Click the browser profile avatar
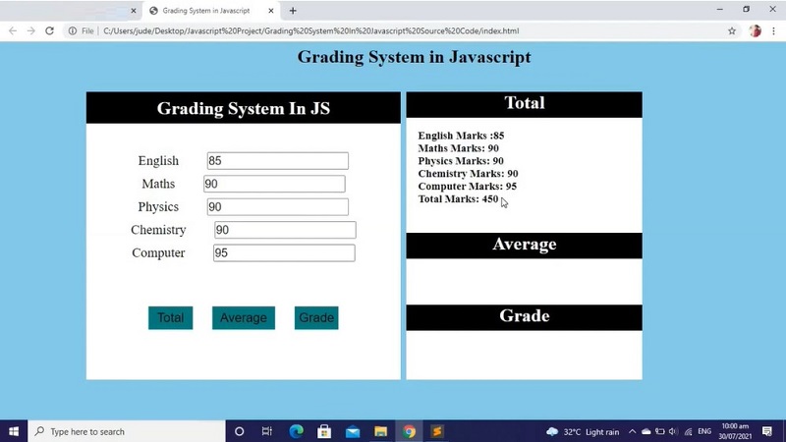The width and height of the screenshot is (786, 442). click(755, 31)
